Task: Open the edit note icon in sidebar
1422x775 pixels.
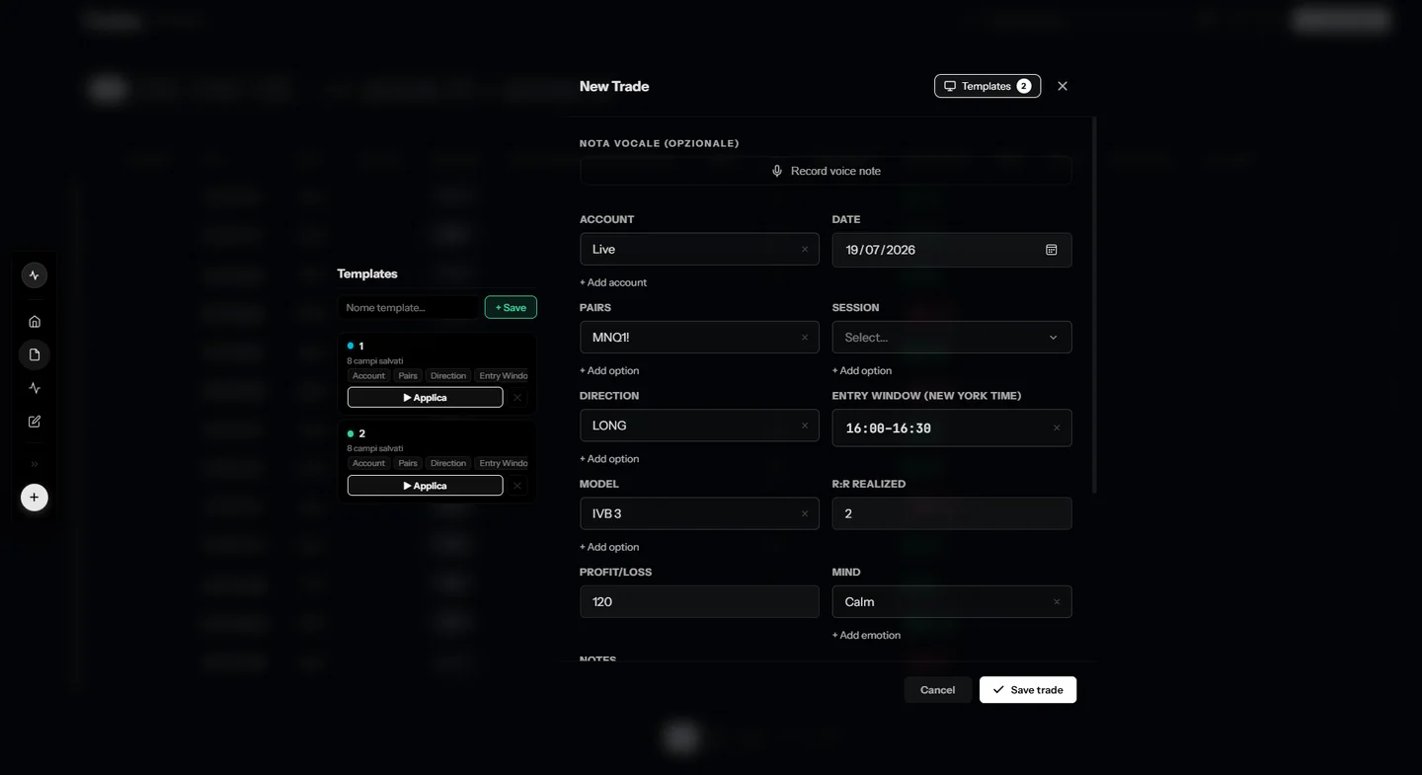Action: pos(35,422)
